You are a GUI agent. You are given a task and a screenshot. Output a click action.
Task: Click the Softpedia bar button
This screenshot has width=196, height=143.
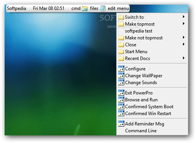tap(16, 8)
